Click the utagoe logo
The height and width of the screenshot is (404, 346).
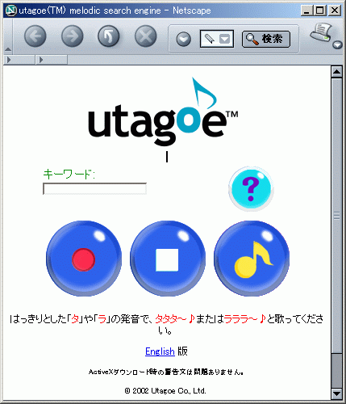[x=163, y=112]
